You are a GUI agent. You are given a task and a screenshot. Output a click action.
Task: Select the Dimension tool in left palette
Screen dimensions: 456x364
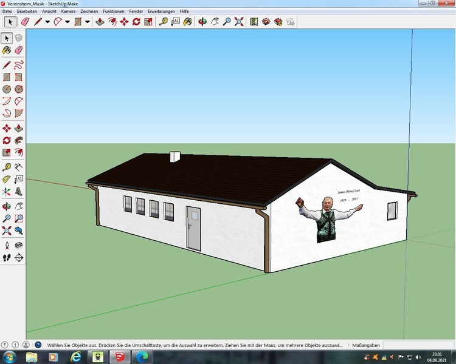point(19,167)
